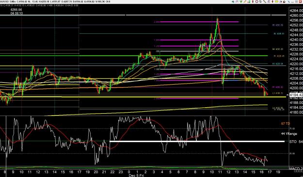Click the document page toolbar icon
The width and height of the screenshot is (303, 177).
pyautogui.click(x=260, y=1)
